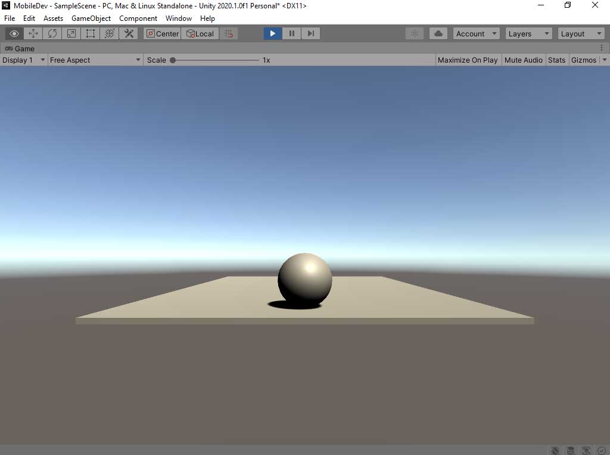Click the Play button to enter play mode

[273, 34]
